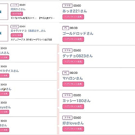The image size is (135, 135).
Task: Click ヘブンネット会員 badge under 好きloveさん
Action: tap(73, 129)
